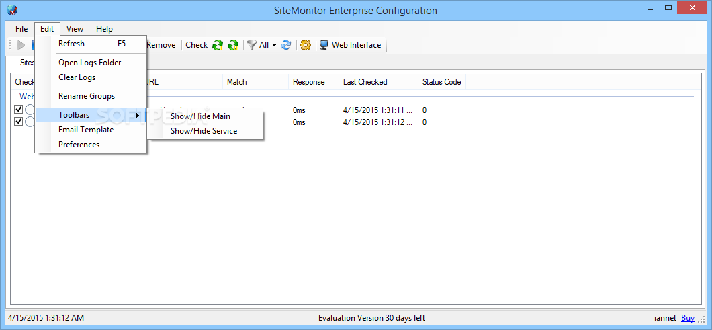
Task: Click the Remove toolbar button
Action: [x=161, y=45]
